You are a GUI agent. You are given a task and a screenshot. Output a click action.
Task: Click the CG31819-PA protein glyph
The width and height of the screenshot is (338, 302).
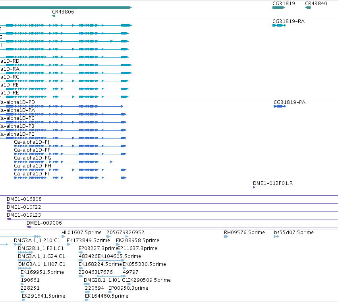point(280,106)
